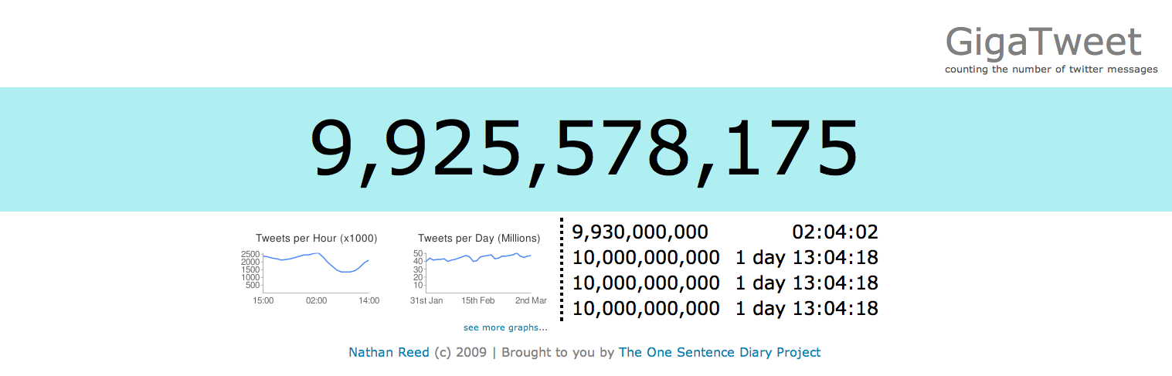Click the 9,930,000,000 milestone entry

pos(640,232)
